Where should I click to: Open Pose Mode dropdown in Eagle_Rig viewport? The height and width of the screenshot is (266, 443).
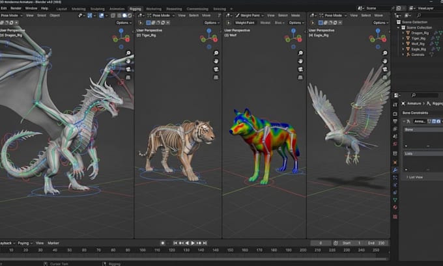333,16
